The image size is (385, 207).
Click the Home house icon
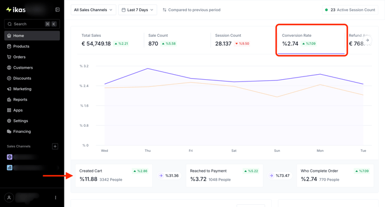coord(9,36)
